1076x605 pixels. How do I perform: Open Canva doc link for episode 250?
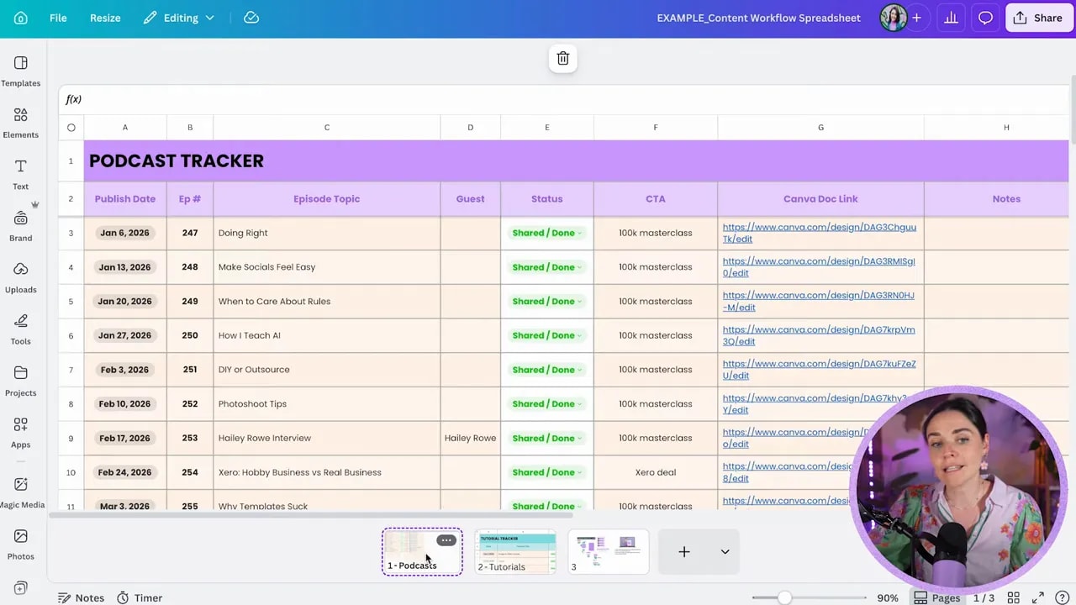(819, 335)
